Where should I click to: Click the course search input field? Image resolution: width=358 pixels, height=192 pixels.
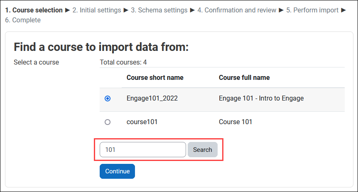tap(143, 150)
